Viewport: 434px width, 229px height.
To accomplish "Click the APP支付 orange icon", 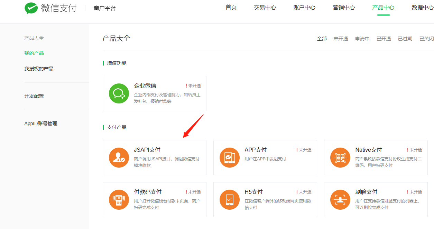I will tap(229, 158).
